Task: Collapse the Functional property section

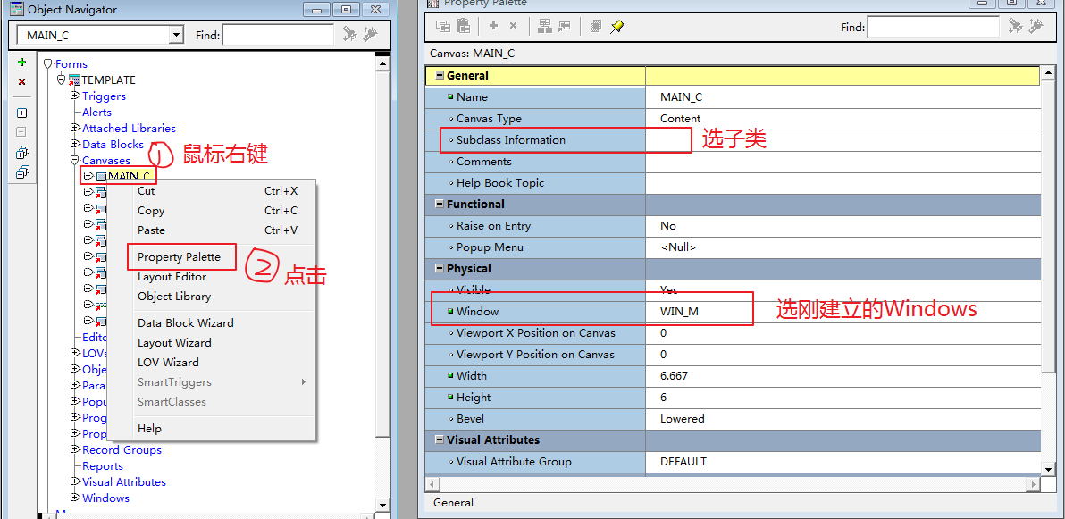Action: [440, 204]
